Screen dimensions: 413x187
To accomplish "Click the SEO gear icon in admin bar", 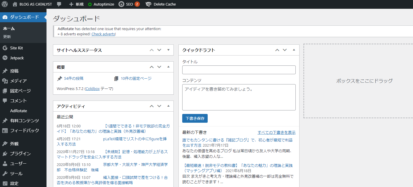I will (121, 4).
